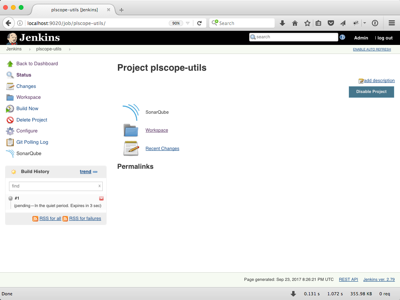Open the RSS for all link
This screenshot has width=400, height=300.
click(x=50, y=219)
